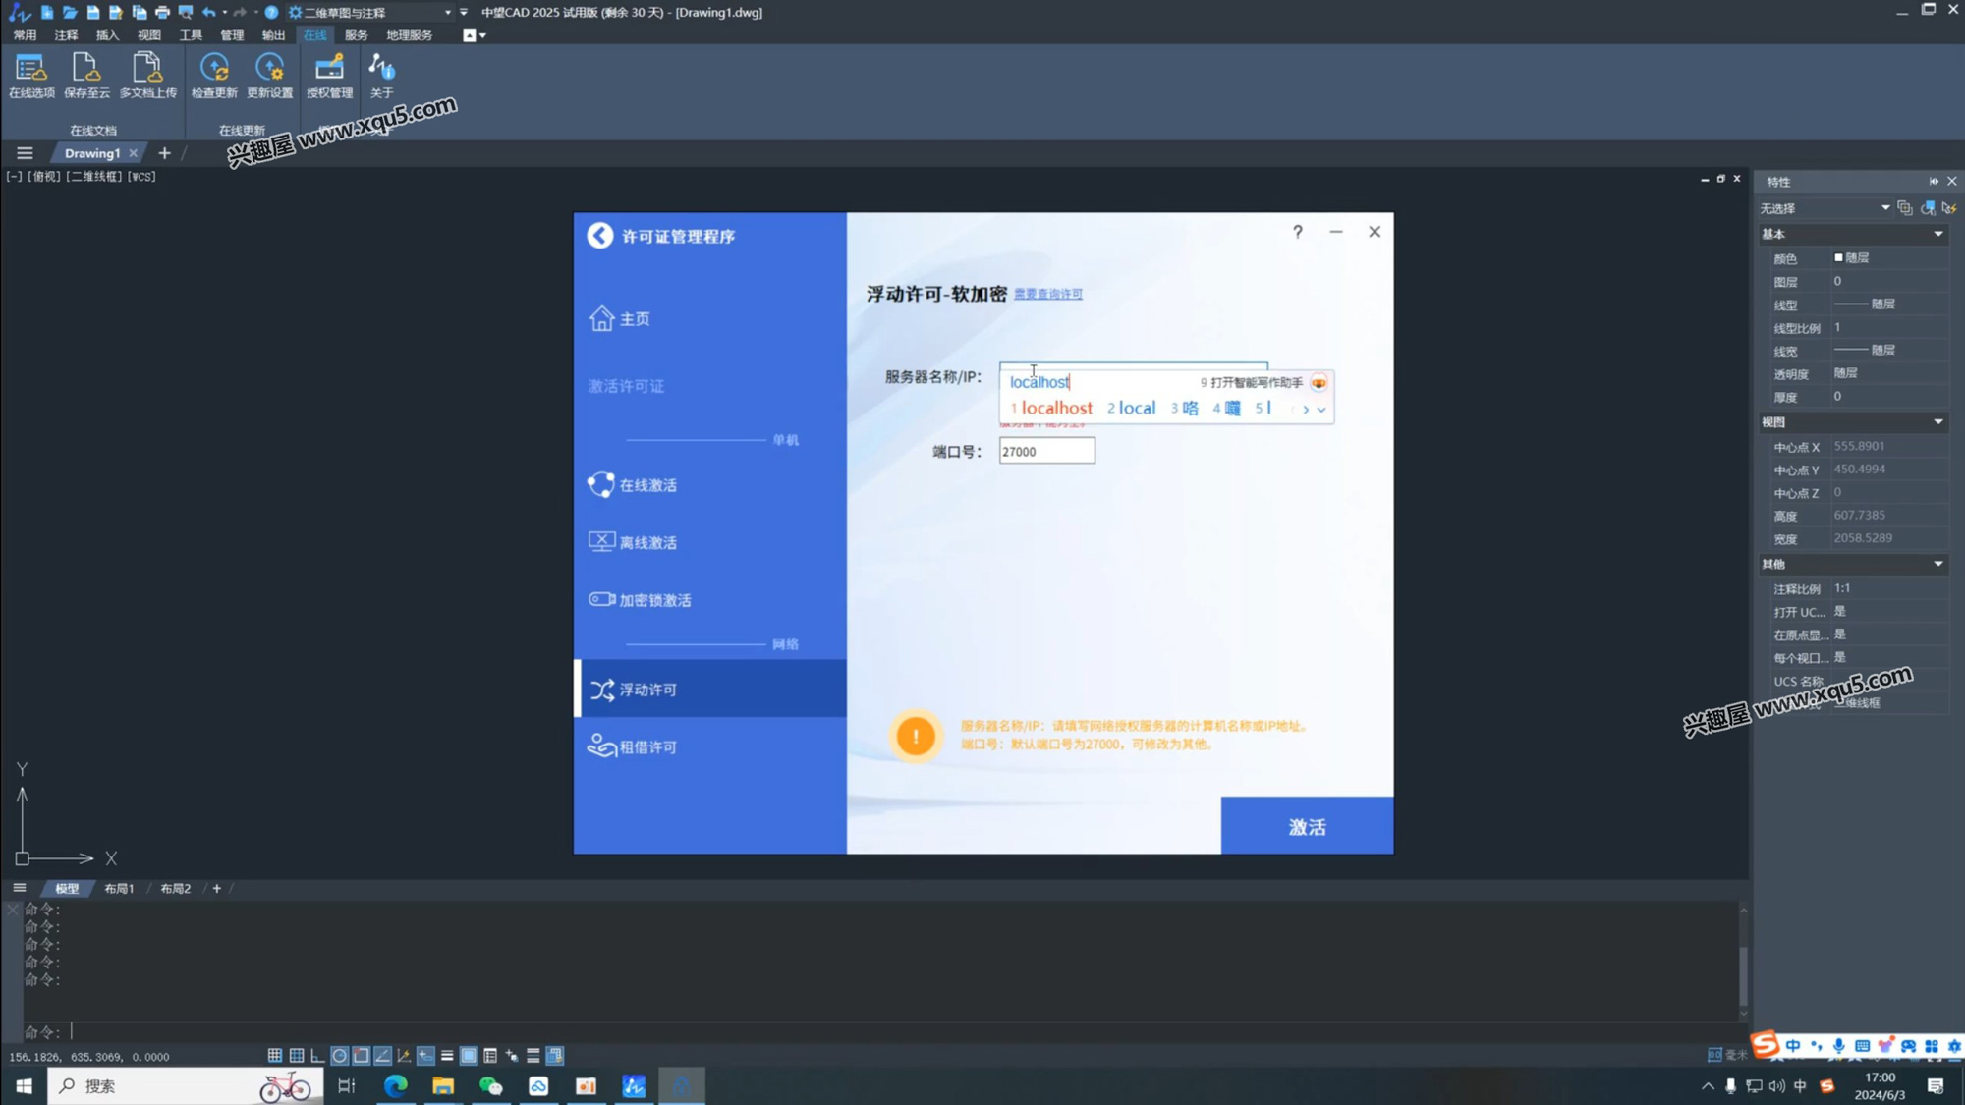Click the 颜色 white color swatch in properties
The height and width of the screenshot is (1105, 1965).
1838,257
